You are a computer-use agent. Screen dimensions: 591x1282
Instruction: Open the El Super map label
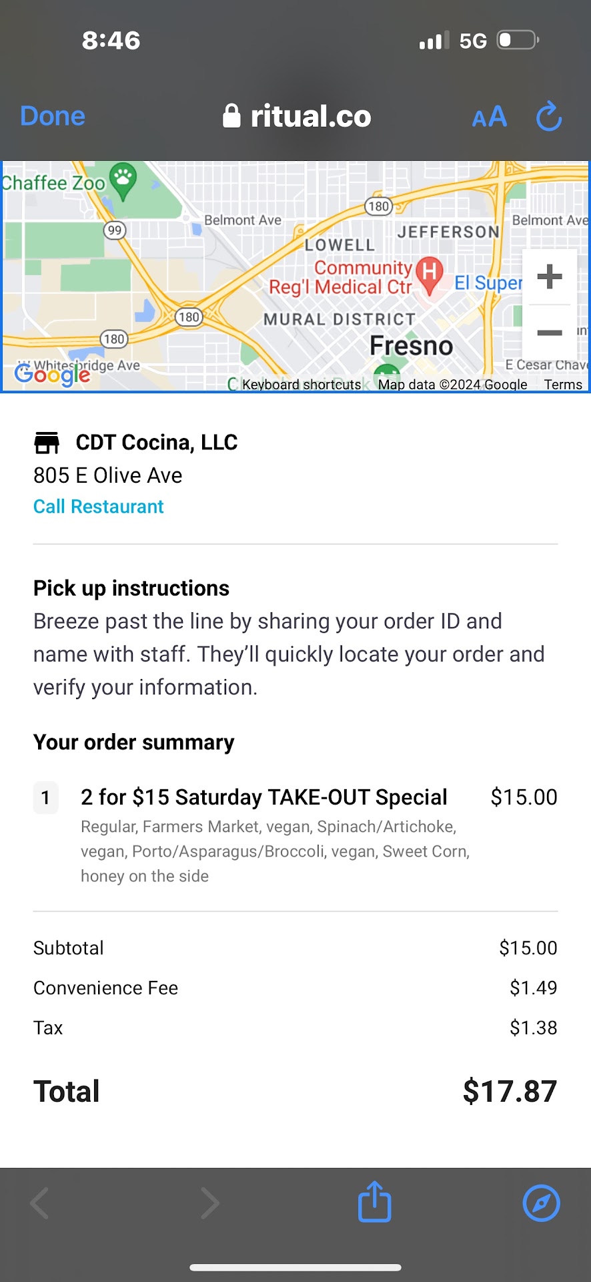[x=488, y=283]
